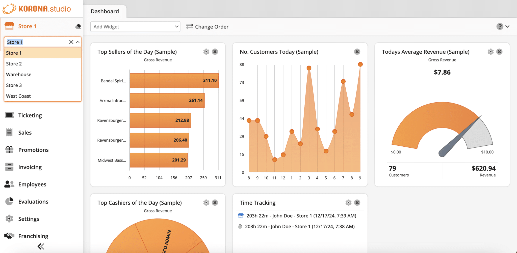The height and width of the screenshot is (253, 517).
Task: Open Todays Average Revenue widget settings gear
Action: 490,52
